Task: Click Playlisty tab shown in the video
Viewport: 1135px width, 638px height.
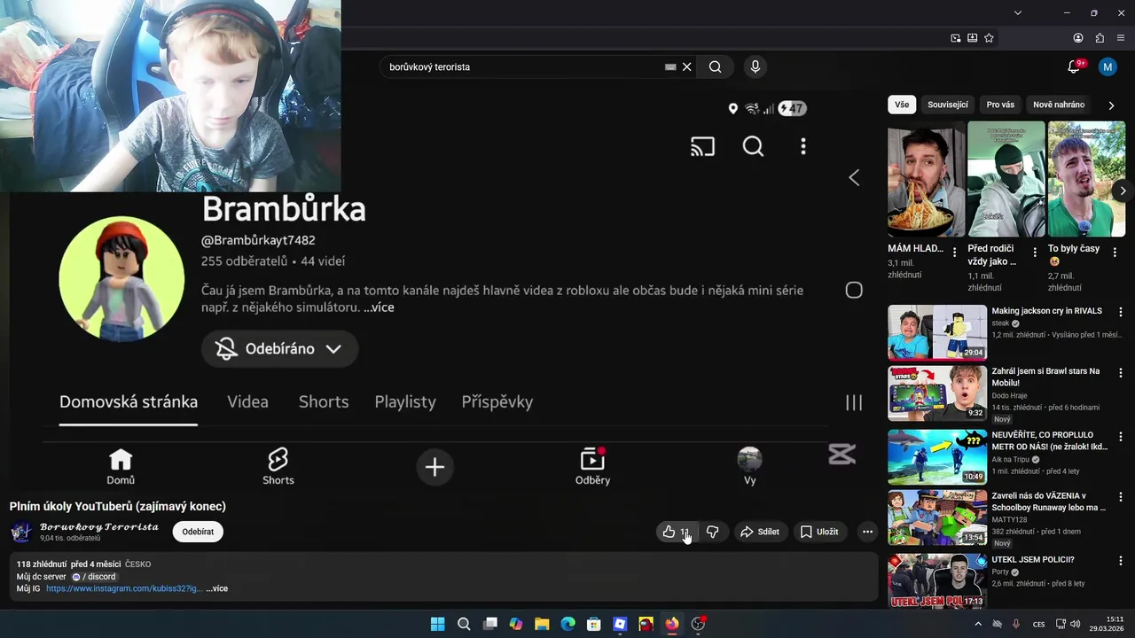Action: pos(405,401)
